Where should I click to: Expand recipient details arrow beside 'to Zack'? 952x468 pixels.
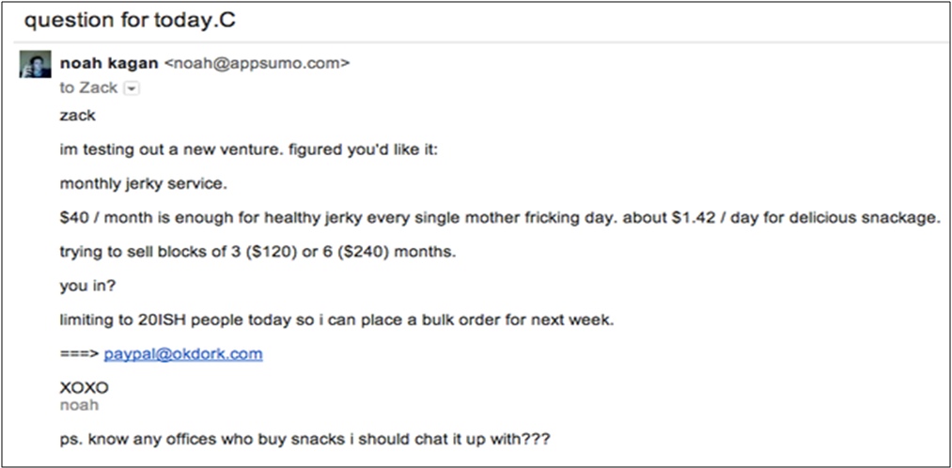pos(132,88)
